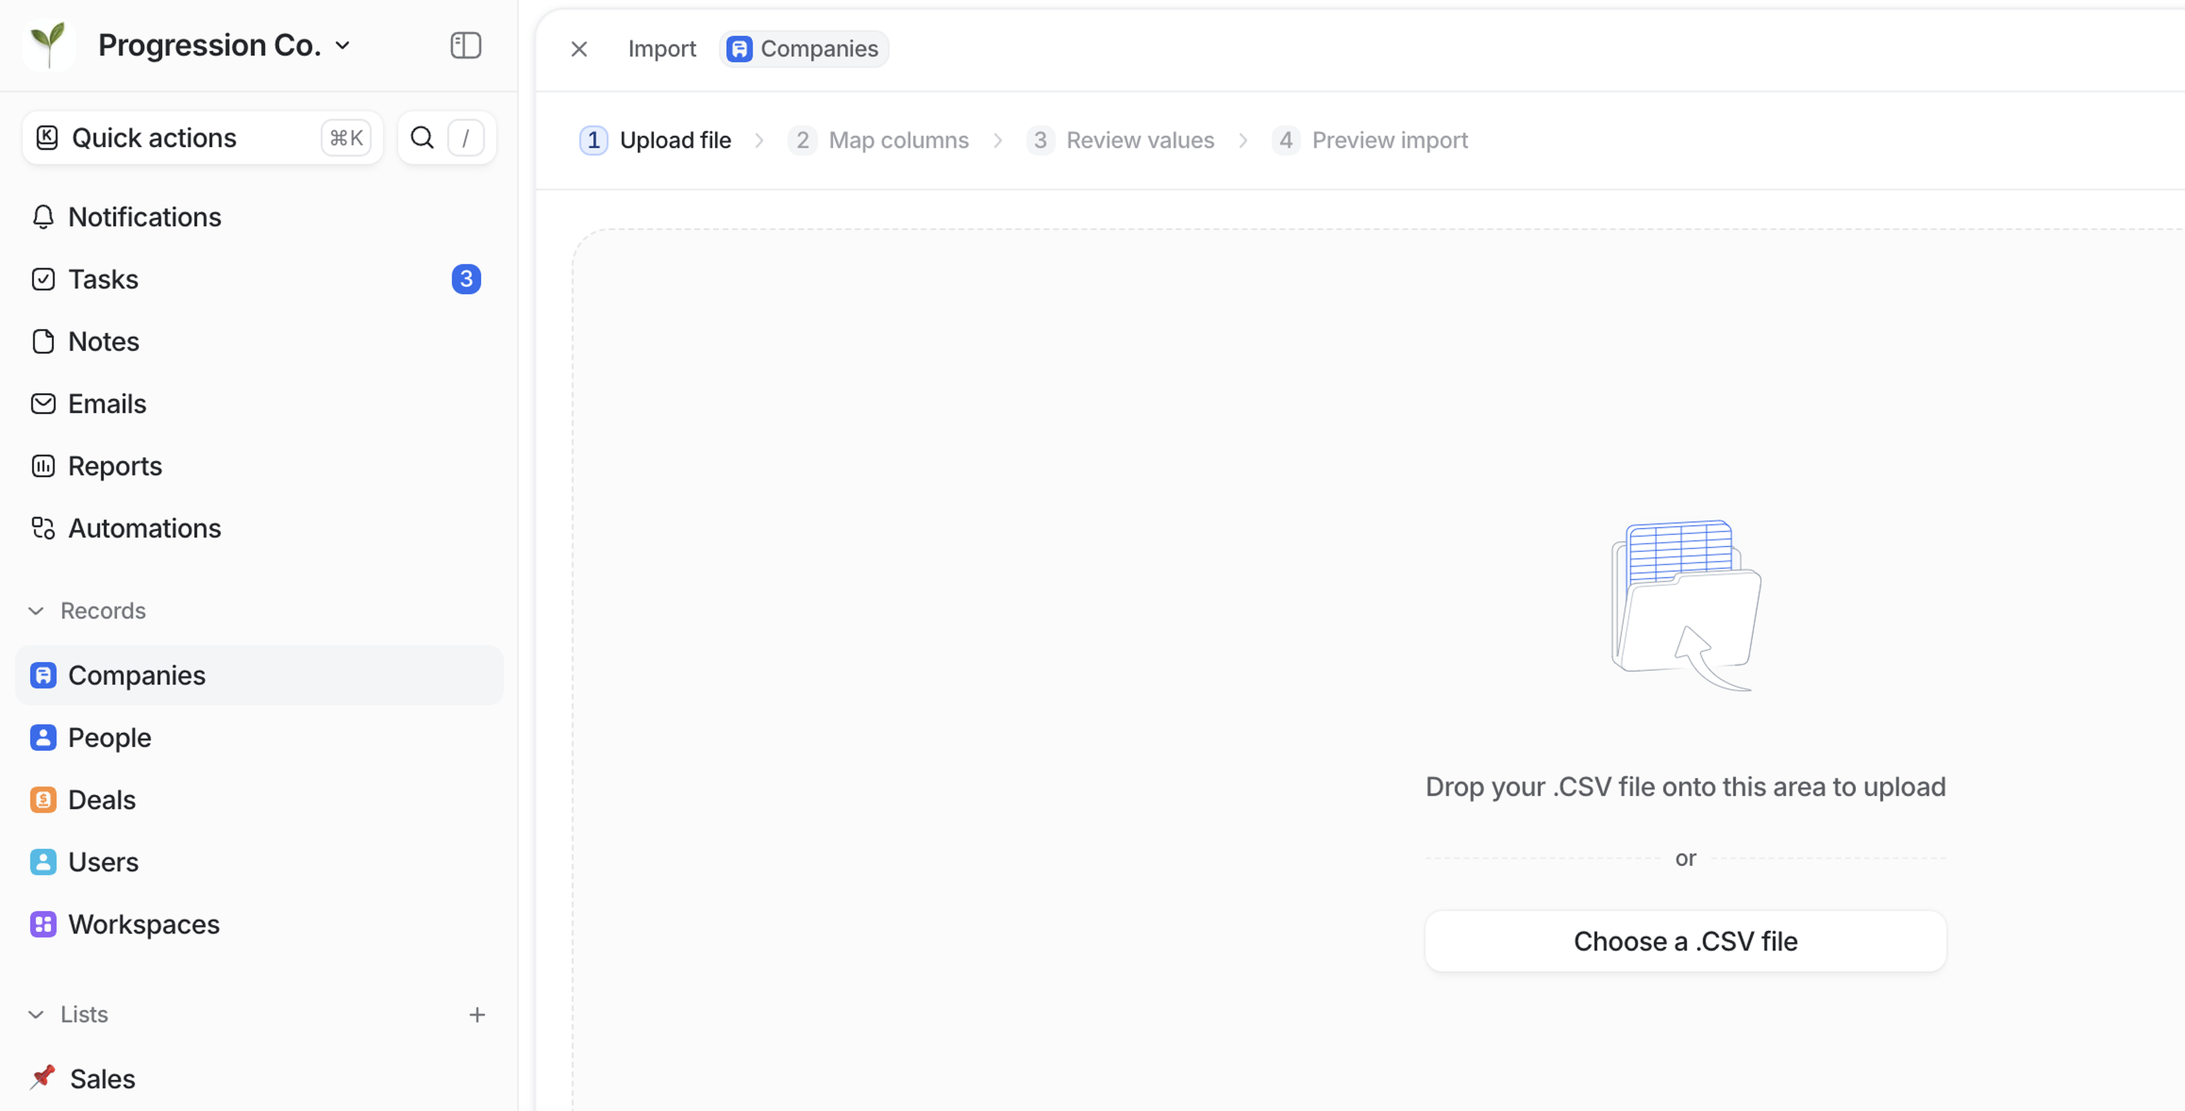Toggle the sidebar collapse icon
This screenshot has width=2185, height=1111.
[465, 45]
